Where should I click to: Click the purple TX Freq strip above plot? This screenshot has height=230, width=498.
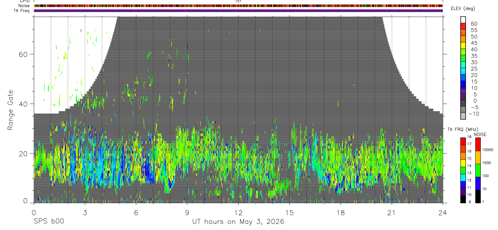[238, 11]
